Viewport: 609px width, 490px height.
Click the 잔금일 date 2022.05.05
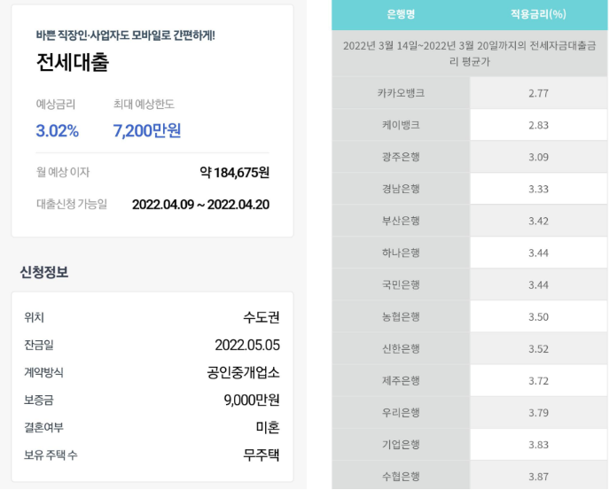[247, 345]
